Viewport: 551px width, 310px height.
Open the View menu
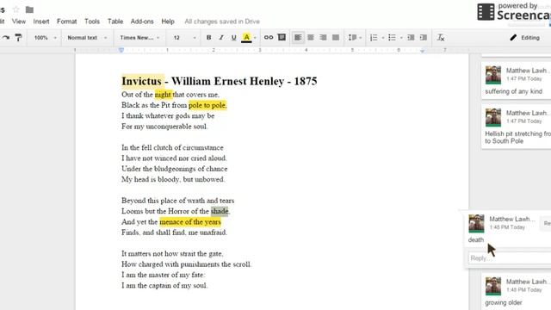[x=19, y=22]
